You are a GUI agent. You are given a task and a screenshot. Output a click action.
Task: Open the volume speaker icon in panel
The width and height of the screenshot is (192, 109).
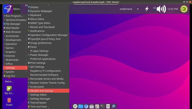click(x=161, y=9)
